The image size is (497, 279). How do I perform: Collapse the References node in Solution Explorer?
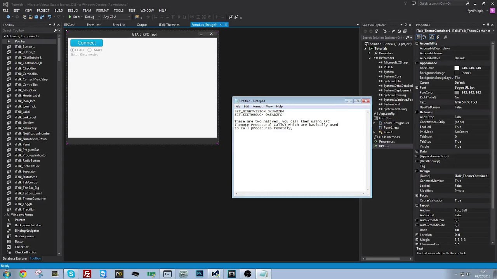[x=370, y=58]
